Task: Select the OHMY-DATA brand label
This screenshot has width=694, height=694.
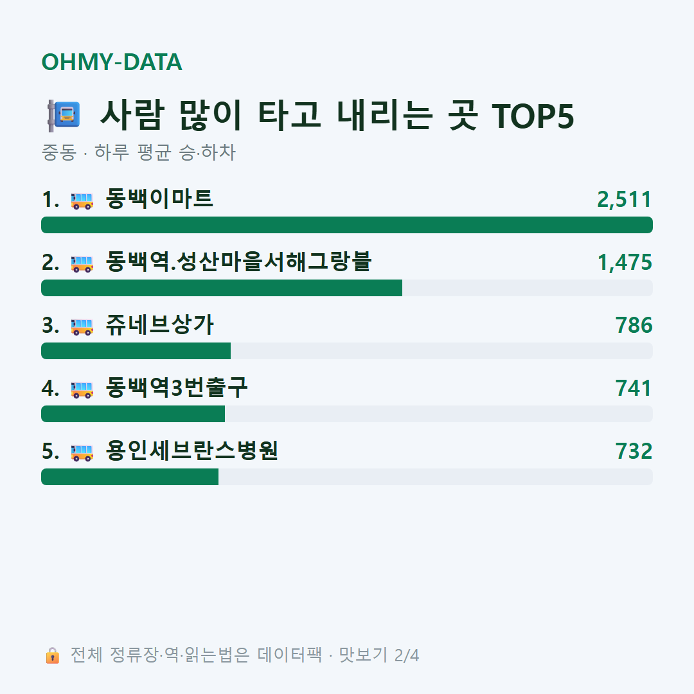Action: click(112, 62)
